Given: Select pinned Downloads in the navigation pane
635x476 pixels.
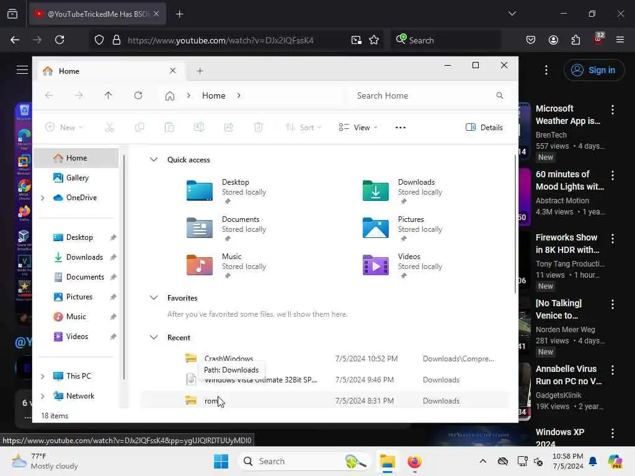Looking at the screenshot, I should tap(77, 257).
